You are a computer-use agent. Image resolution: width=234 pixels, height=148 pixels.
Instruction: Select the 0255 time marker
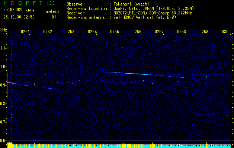[115, 32]
